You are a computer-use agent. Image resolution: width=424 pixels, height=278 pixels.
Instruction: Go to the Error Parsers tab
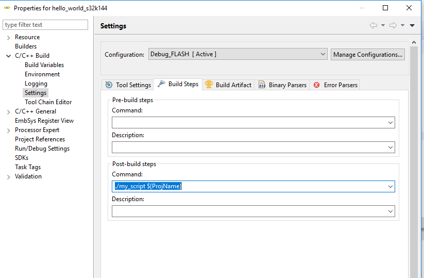[335, 85]
